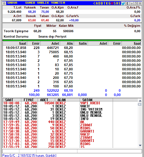Viewport: 144px width, 157px height.
Task: Select the yellow letter R shortcut
Action: [117, 3]
